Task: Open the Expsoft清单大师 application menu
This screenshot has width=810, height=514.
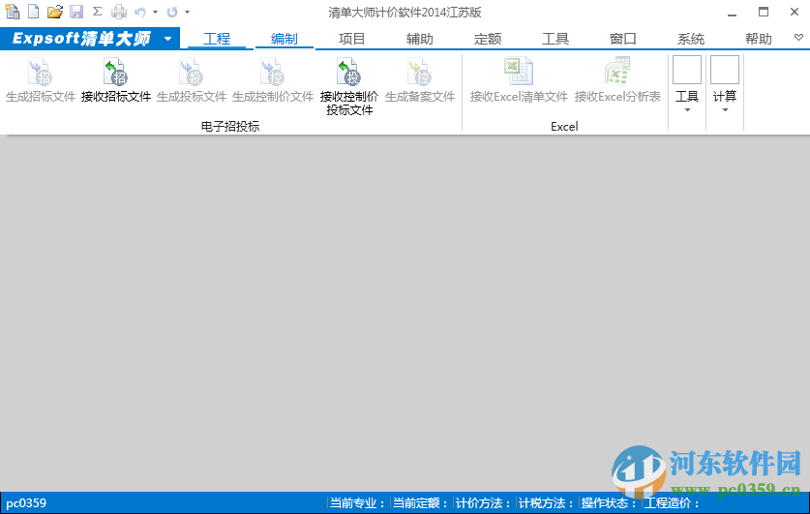Action: (90, 39)
